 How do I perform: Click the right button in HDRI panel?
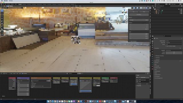144,12
